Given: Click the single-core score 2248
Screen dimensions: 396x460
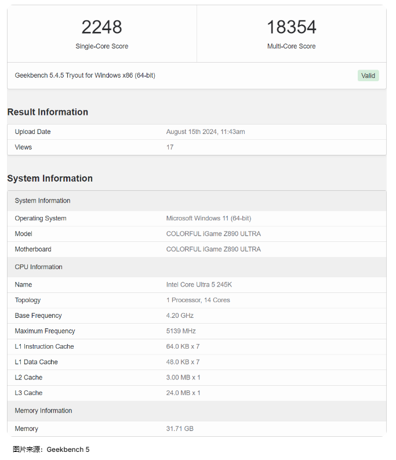Looking at the screenshot, I should pos(101,27).
